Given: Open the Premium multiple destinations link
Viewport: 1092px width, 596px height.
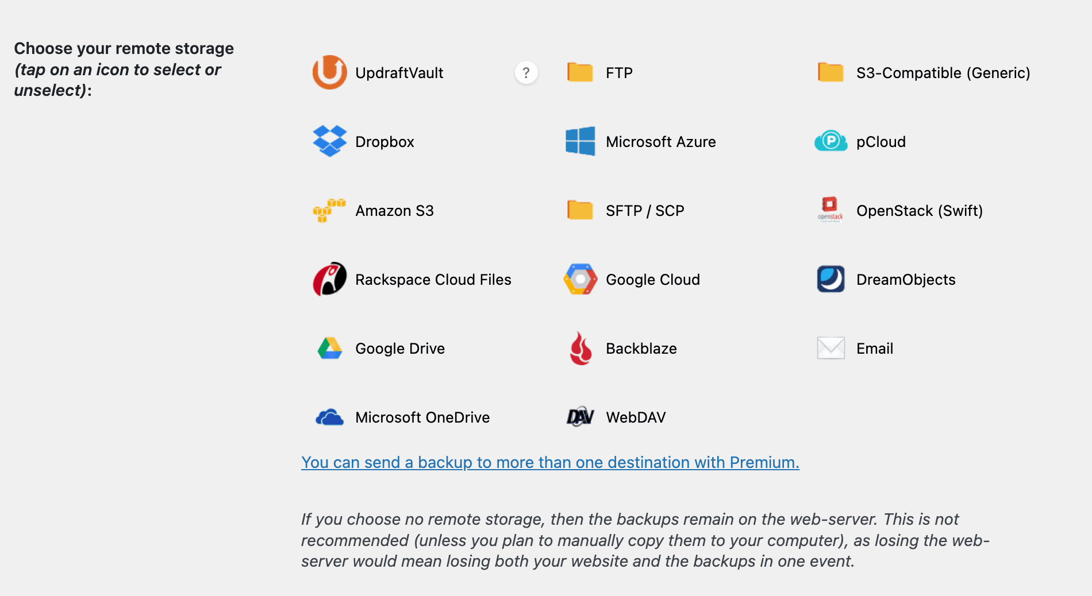Looking at the screenshot, I should click(x=550, y=462).
